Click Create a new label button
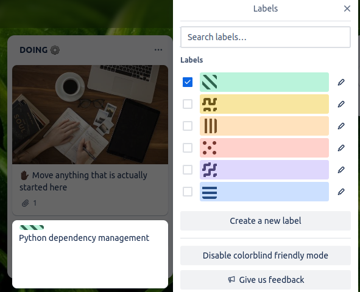This screenshot has width=360, height=292. point(266,221)
